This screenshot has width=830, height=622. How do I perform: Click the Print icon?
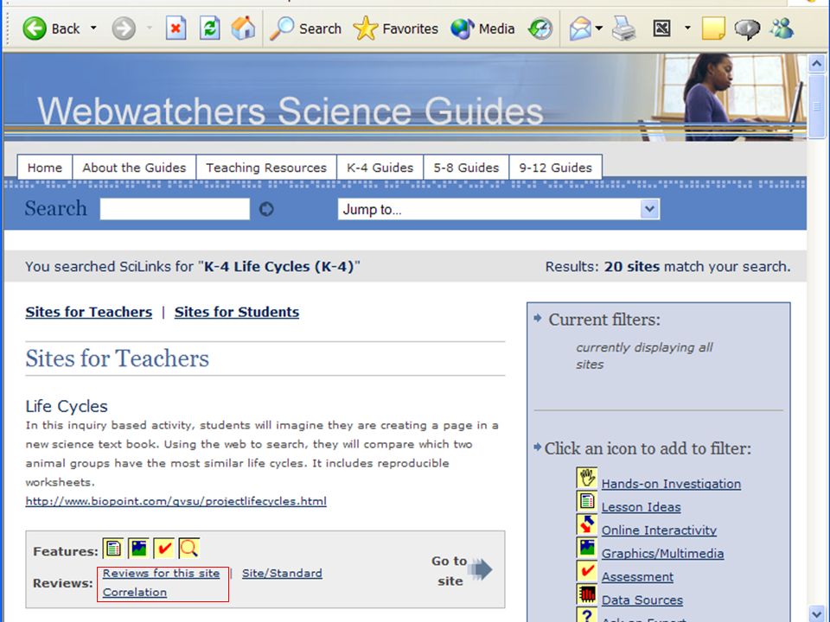point(624,28)
